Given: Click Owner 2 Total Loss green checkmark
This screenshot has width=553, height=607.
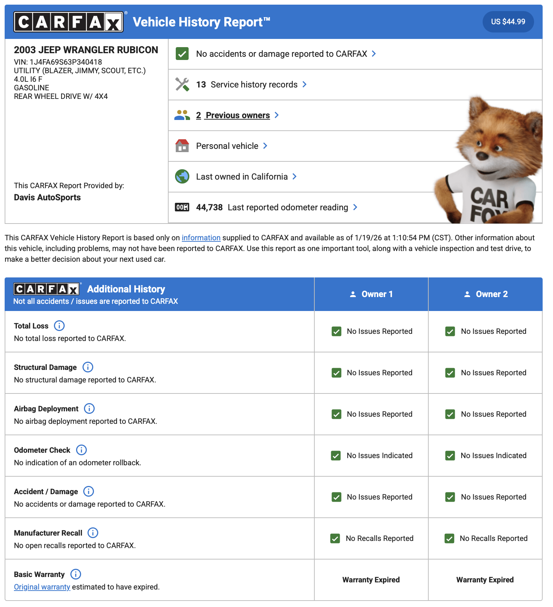Looking at the screenshot, I should 450,331.
